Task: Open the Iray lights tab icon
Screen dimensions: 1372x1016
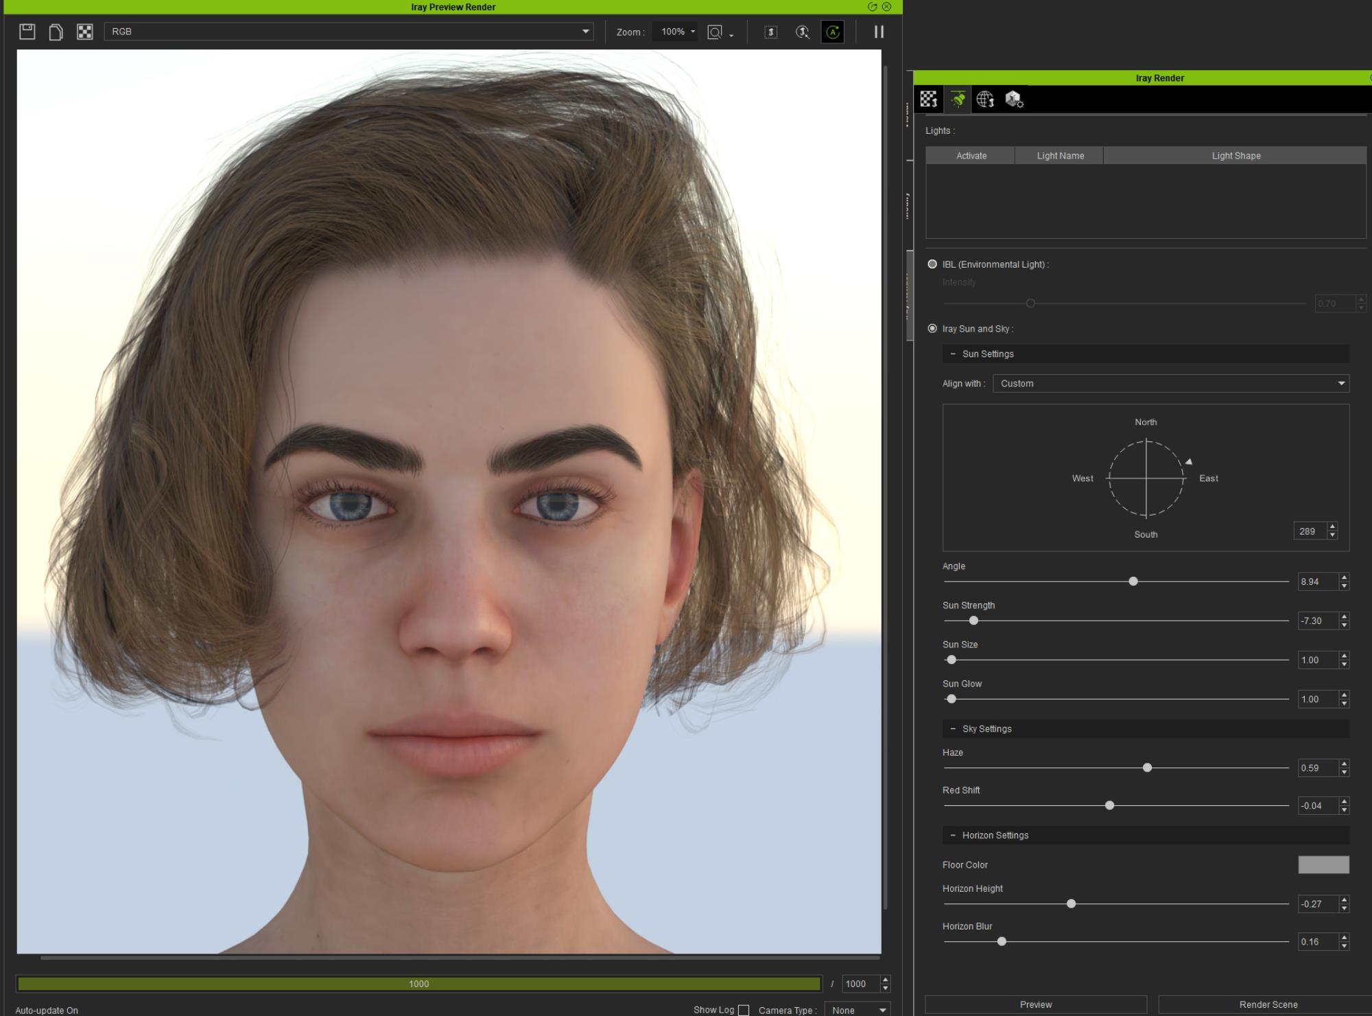Action: [958, 99]
